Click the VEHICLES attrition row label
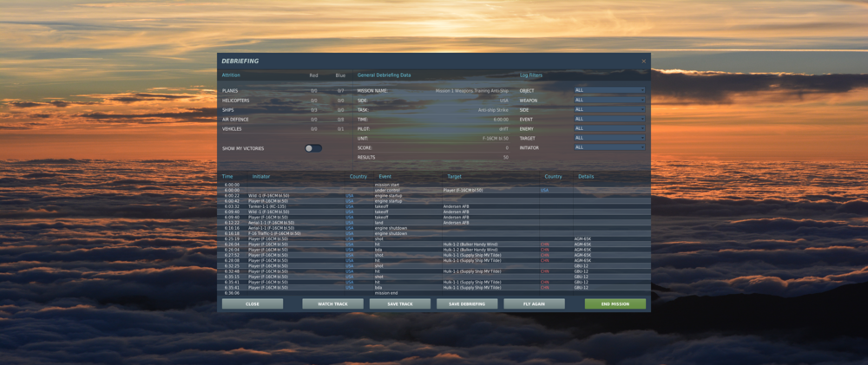The height and width of the screenshot is (365, 868). (232, 129)
